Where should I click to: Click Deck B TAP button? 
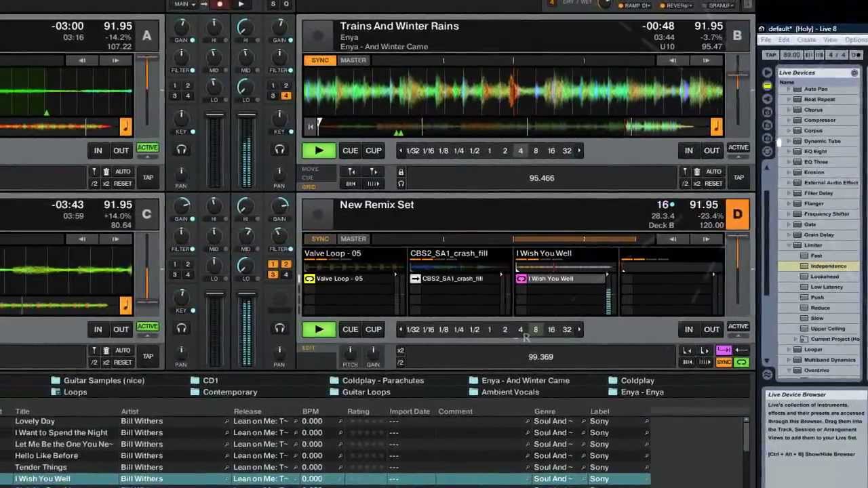[738, 178]
